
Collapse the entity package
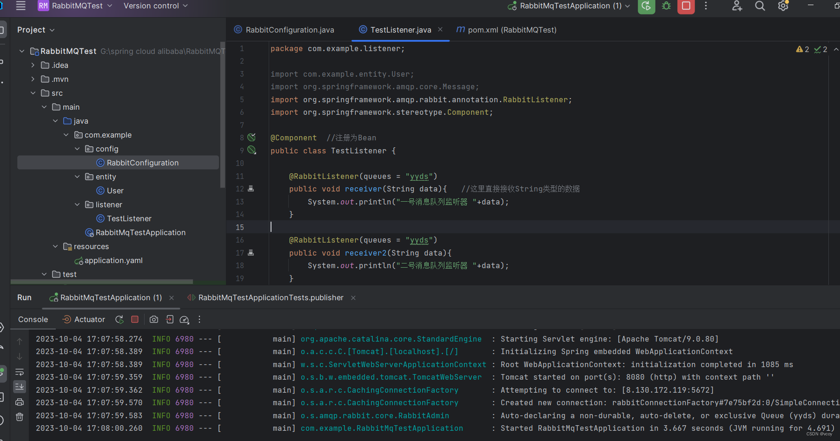[x=77, y=177]
